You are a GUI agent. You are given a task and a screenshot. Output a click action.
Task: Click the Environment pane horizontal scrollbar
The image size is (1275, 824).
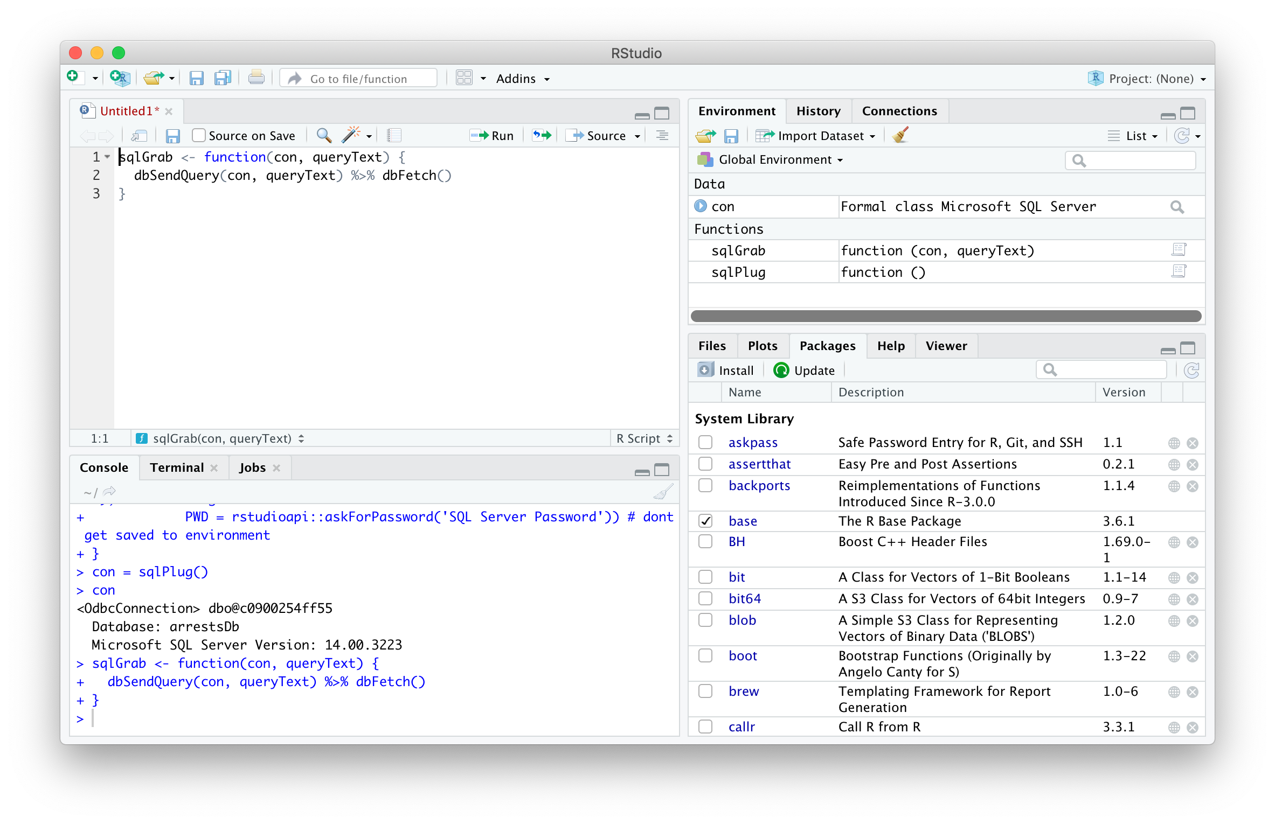946,316
